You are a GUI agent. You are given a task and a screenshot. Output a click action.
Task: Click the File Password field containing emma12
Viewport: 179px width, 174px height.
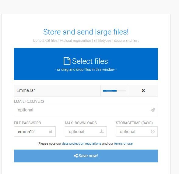35,131
